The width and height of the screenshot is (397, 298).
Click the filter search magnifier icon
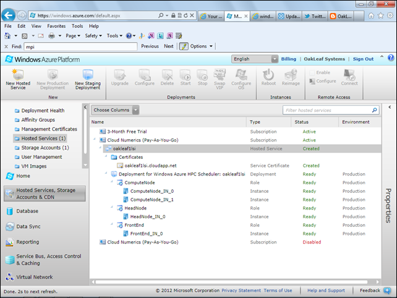coord(375,110)
